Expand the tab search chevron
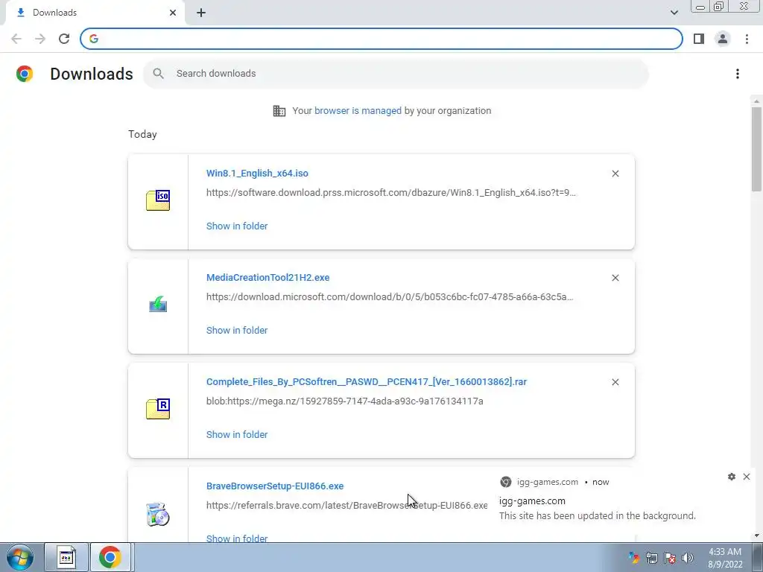The width and height of the screenshot is (763, 572). (x=674, y=13)
